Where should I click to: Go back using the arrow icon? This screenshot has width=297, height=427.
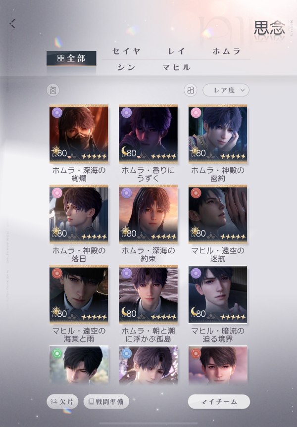click(12, 24)
